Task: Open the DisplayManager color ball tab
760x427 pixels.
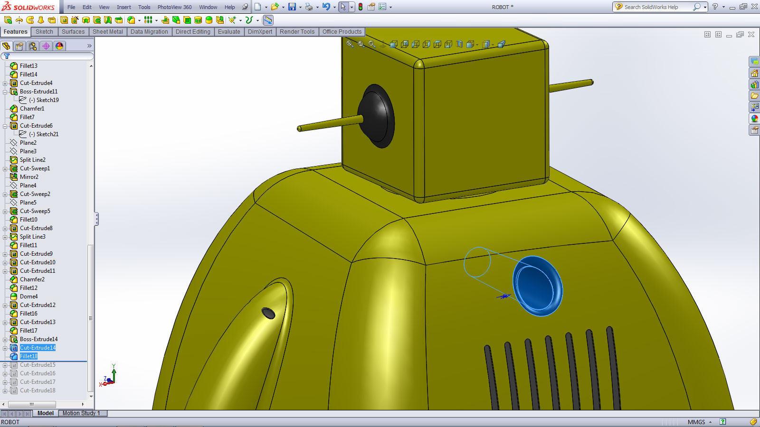Action: [x=59, y=46]
